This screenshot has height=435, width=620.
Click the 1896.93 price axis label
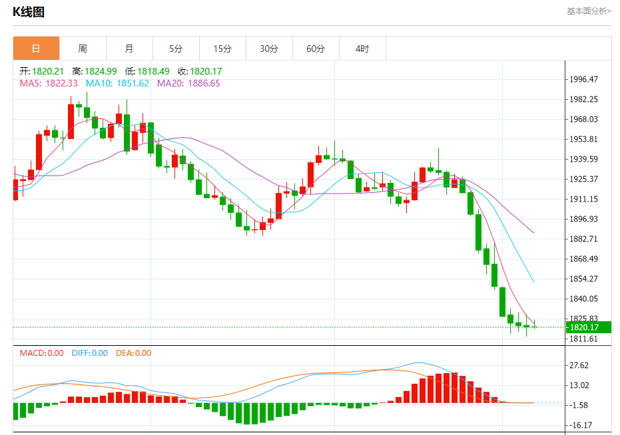pyautogui.click(x=583, y=219)
